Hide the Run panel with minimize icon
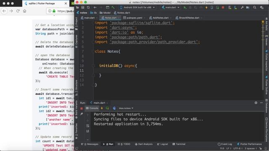The width and height of the screenshot is (269, 151). (x=261, y=103)
